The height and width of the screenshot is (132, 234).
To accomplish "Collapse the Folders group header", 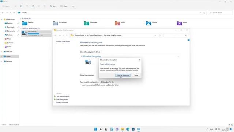I will [21, 18].
